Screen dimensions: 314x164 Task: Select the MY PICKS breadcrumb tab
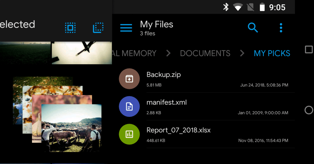[x=272, y=53]
